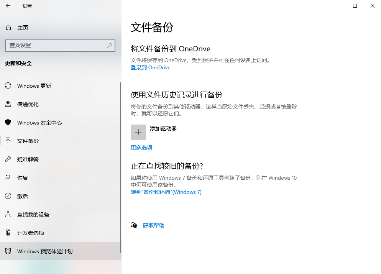Click the 文件备份 backup icon

tap(8, 141)
